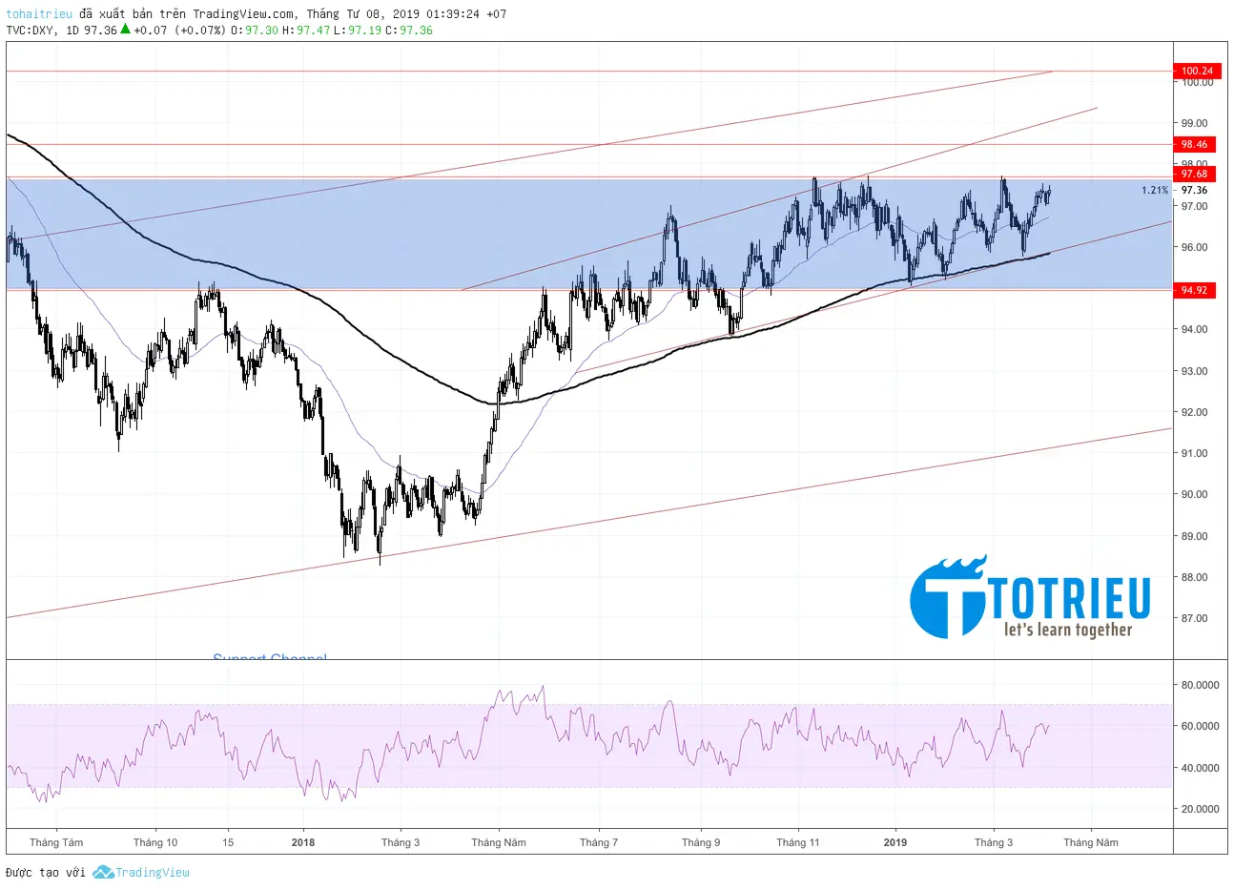Click the green up-triangle price change indicator
This screenshot has height=889, width=1234.
pos(127,30)
